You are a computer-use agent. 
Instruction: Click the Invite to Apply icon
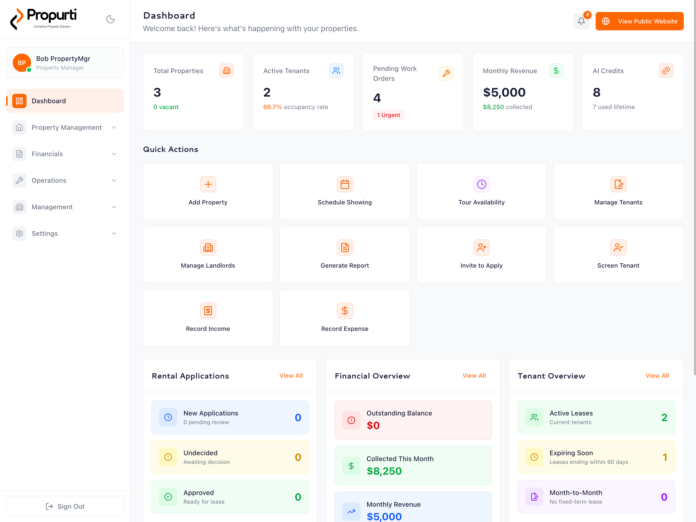click(x=481, y=247)
